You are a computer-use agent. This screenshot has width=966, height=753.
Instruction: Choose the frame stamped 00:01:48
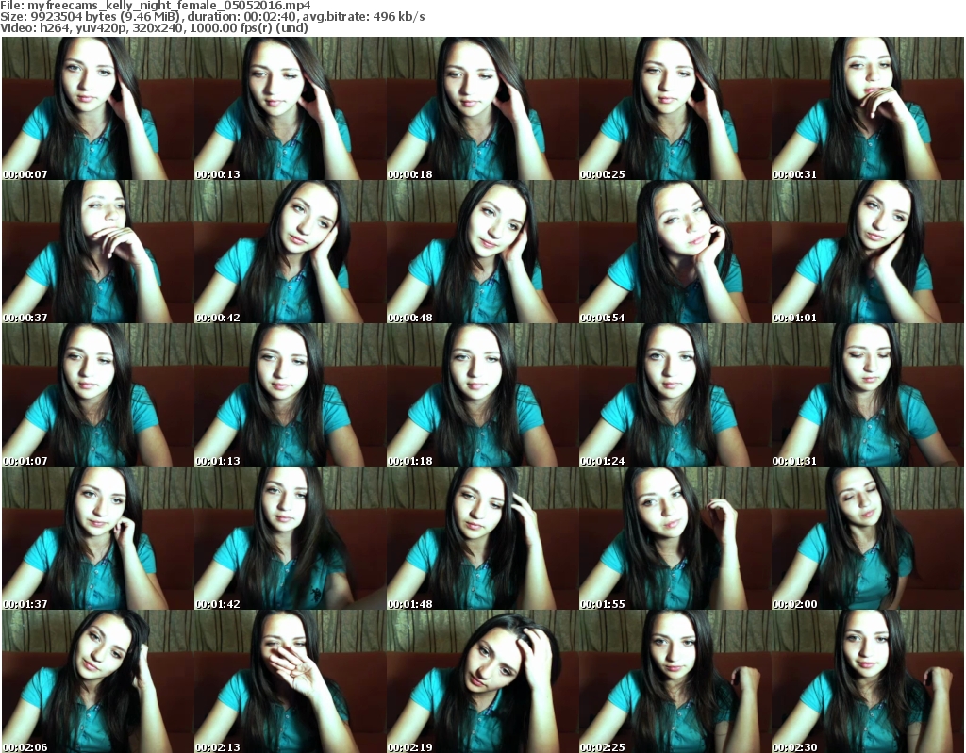click(482, 538)
